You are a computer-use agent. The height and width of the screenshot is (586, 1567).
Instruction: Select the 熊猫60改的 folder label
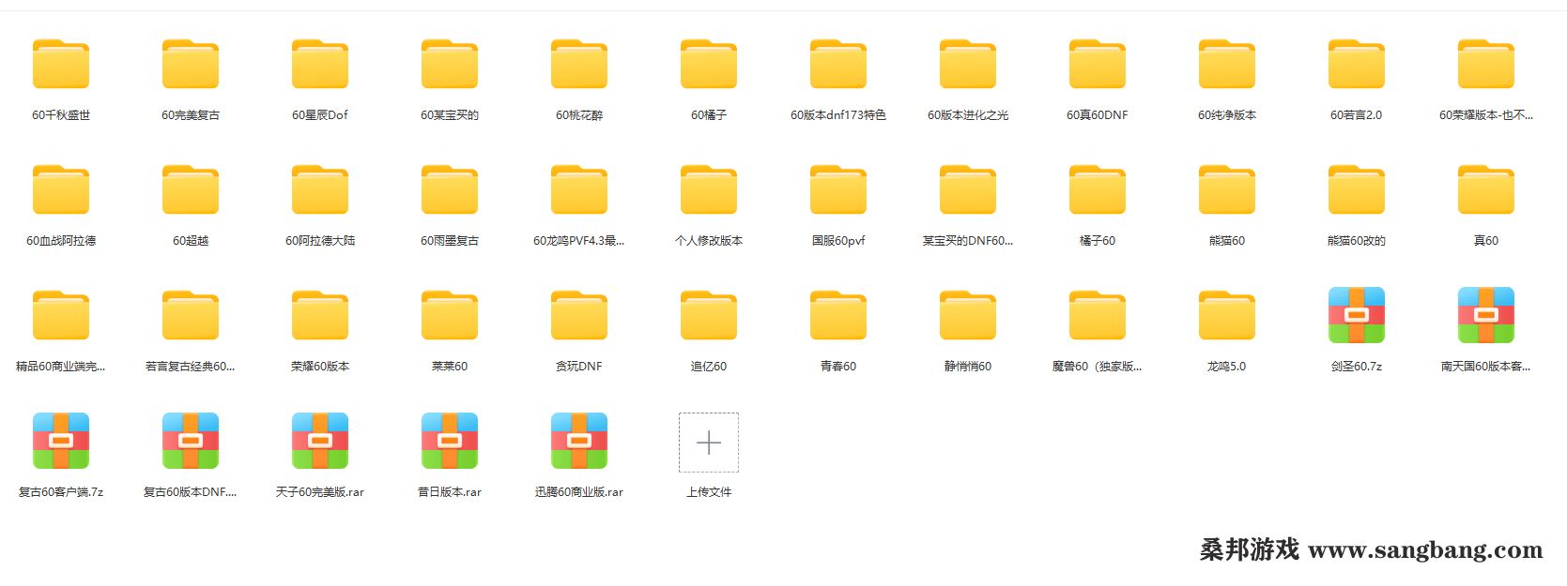click(x=1357, y=241)
